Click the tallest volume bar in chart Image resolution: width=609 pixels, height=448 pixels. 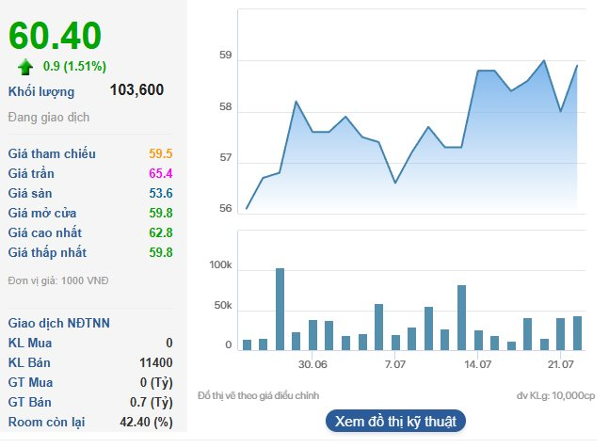(280, 309)
